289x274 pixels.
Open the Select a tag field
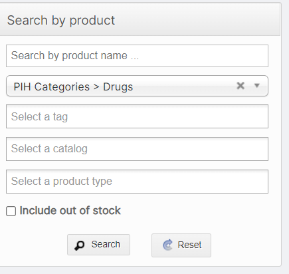(137, 116)
